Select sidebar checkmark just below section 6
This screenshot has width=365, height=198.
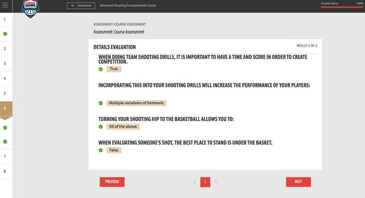[x=5, y=127]
